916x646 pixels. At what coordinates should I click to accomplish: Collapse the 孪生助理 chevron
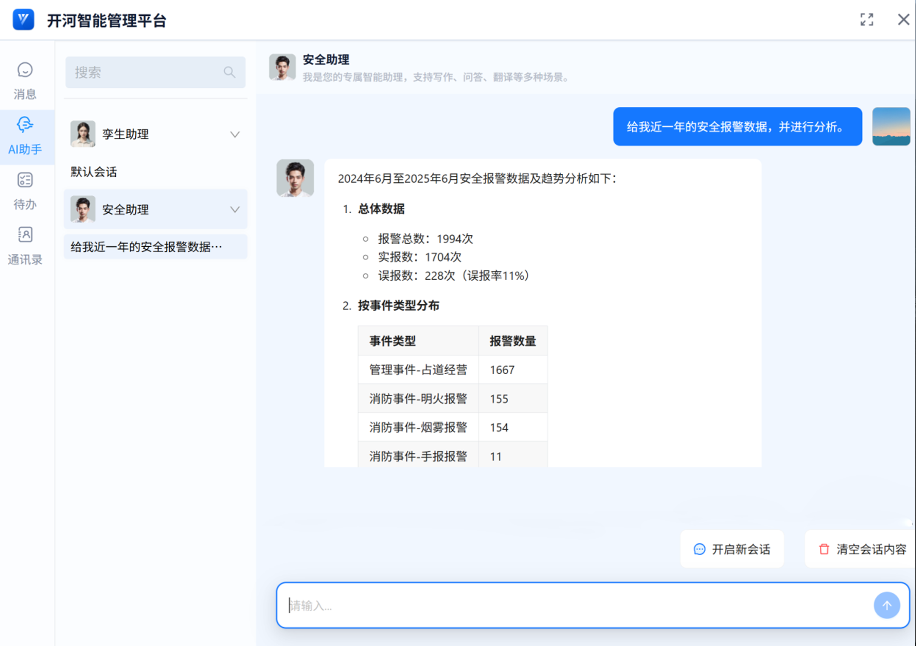[x=235, y=134]
